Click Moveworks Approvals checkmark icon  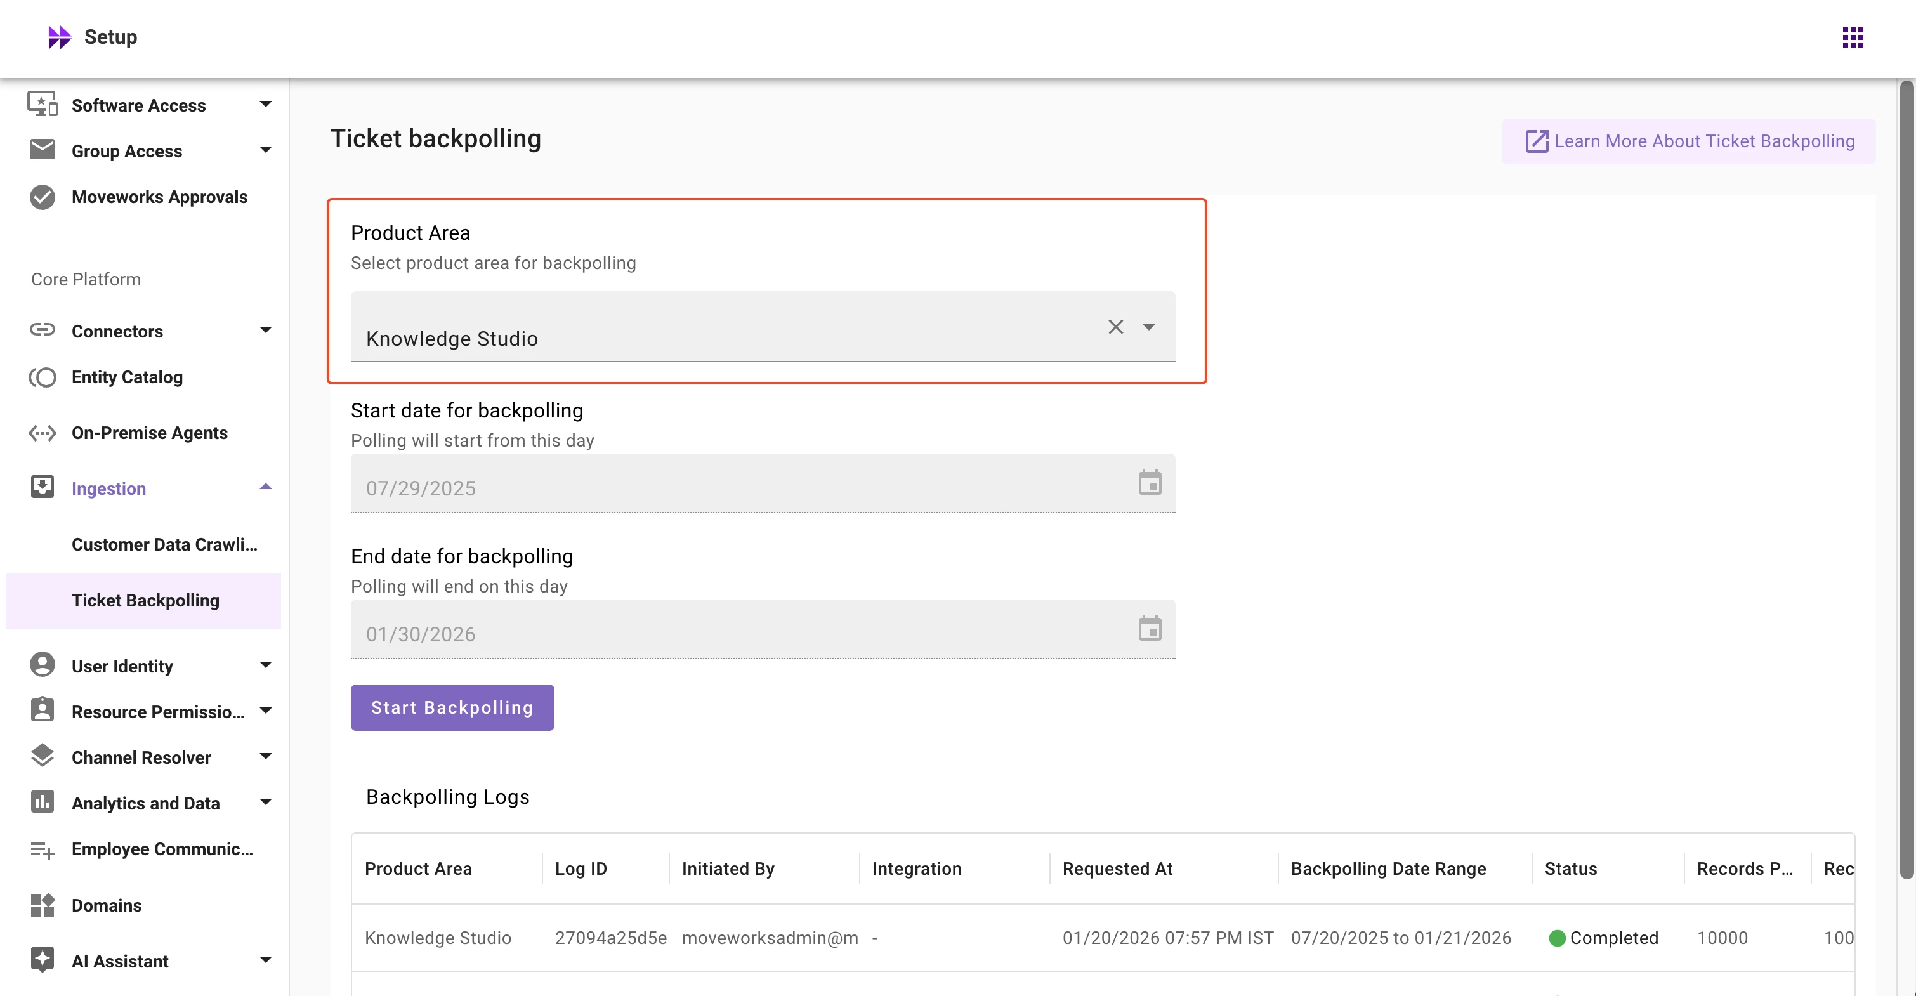43,197
